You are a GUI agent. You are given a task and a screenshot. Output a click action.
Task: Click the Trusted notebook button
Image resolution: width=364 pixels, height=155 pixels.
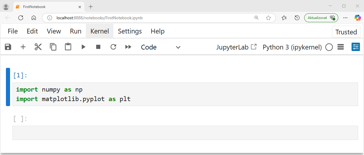pyautogui.click(x=346, y=32)
